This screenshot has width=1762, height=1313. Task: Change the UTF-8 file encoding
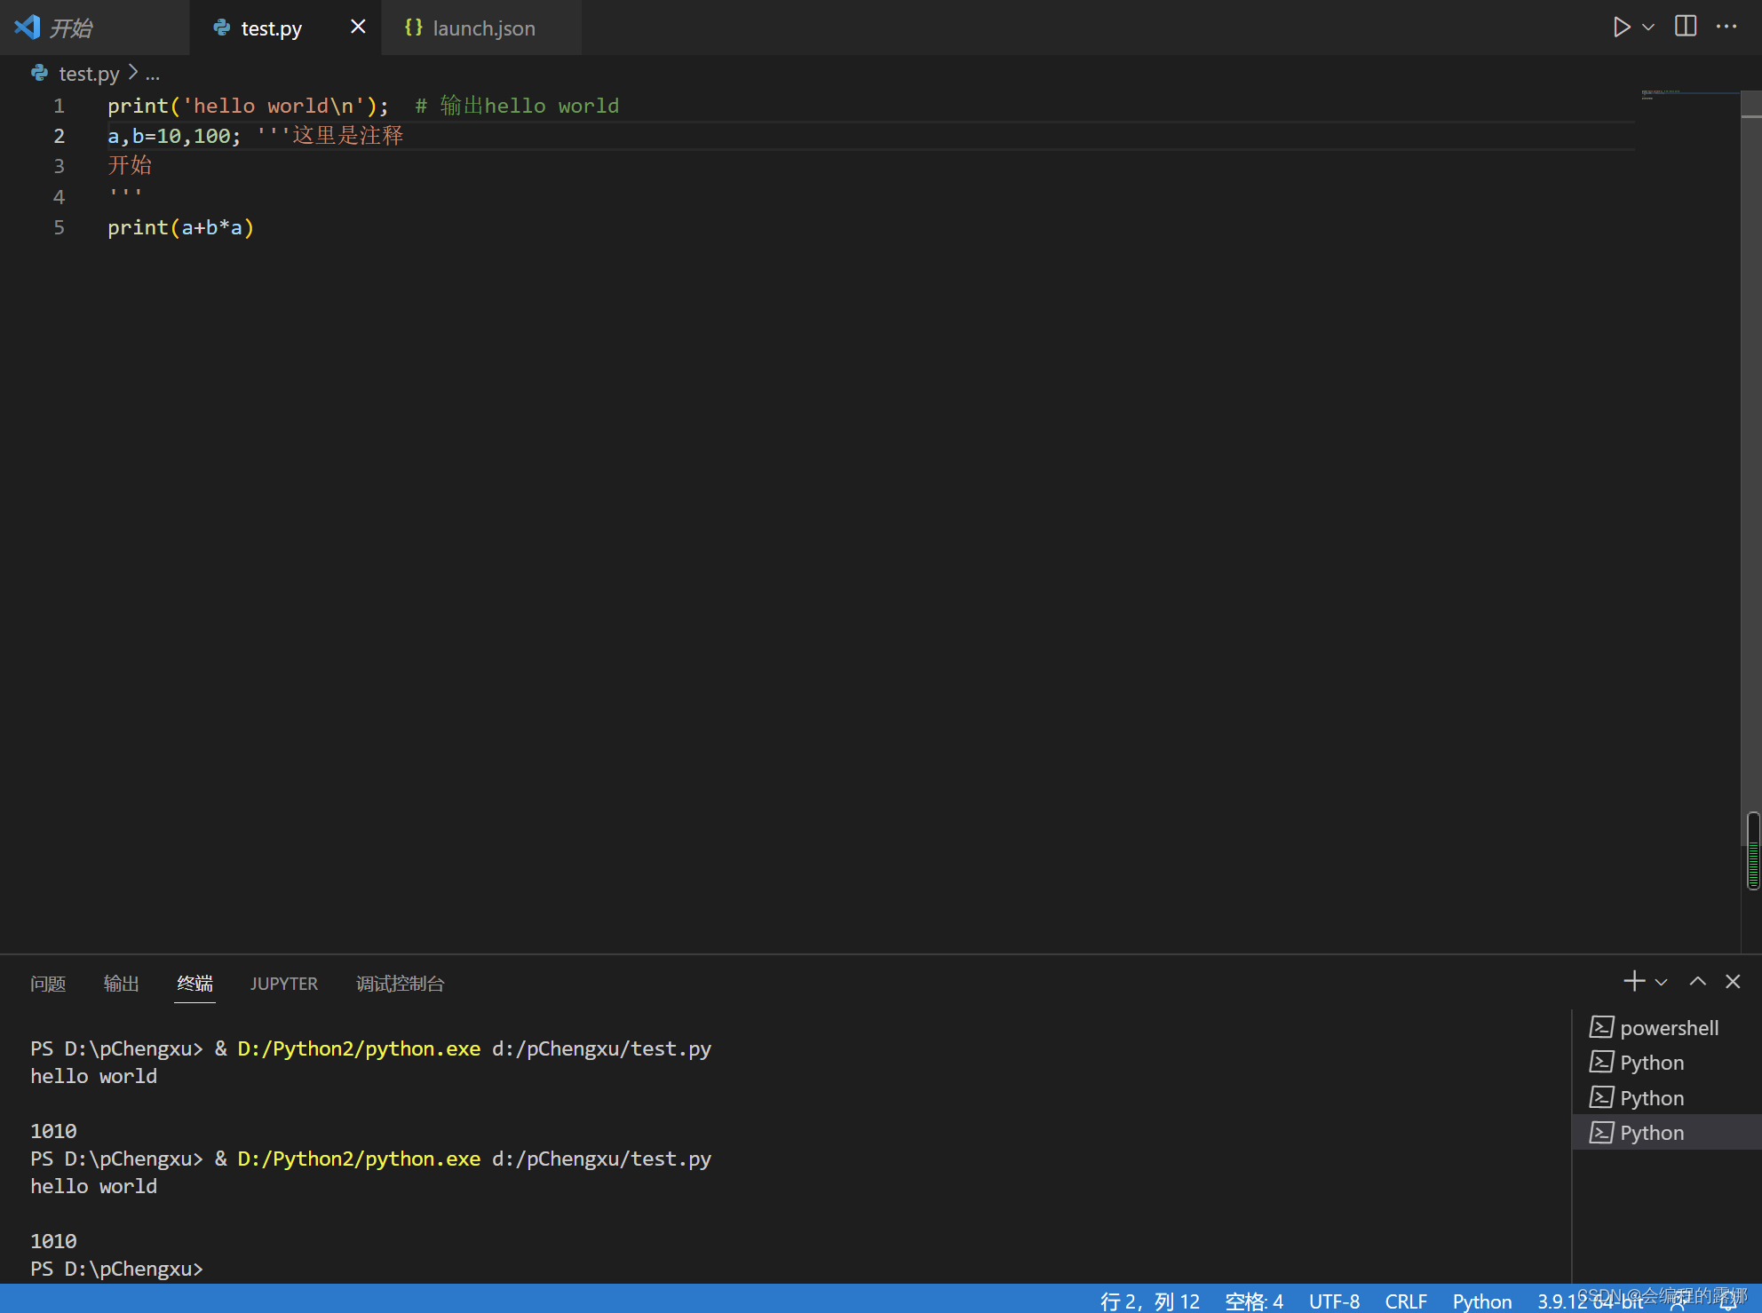[1334, 1301]
